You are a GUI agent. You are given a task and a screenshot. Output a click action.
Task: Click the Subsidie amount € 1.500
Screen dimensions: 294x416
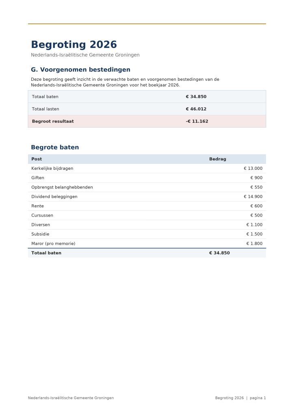tap(255, 234)
